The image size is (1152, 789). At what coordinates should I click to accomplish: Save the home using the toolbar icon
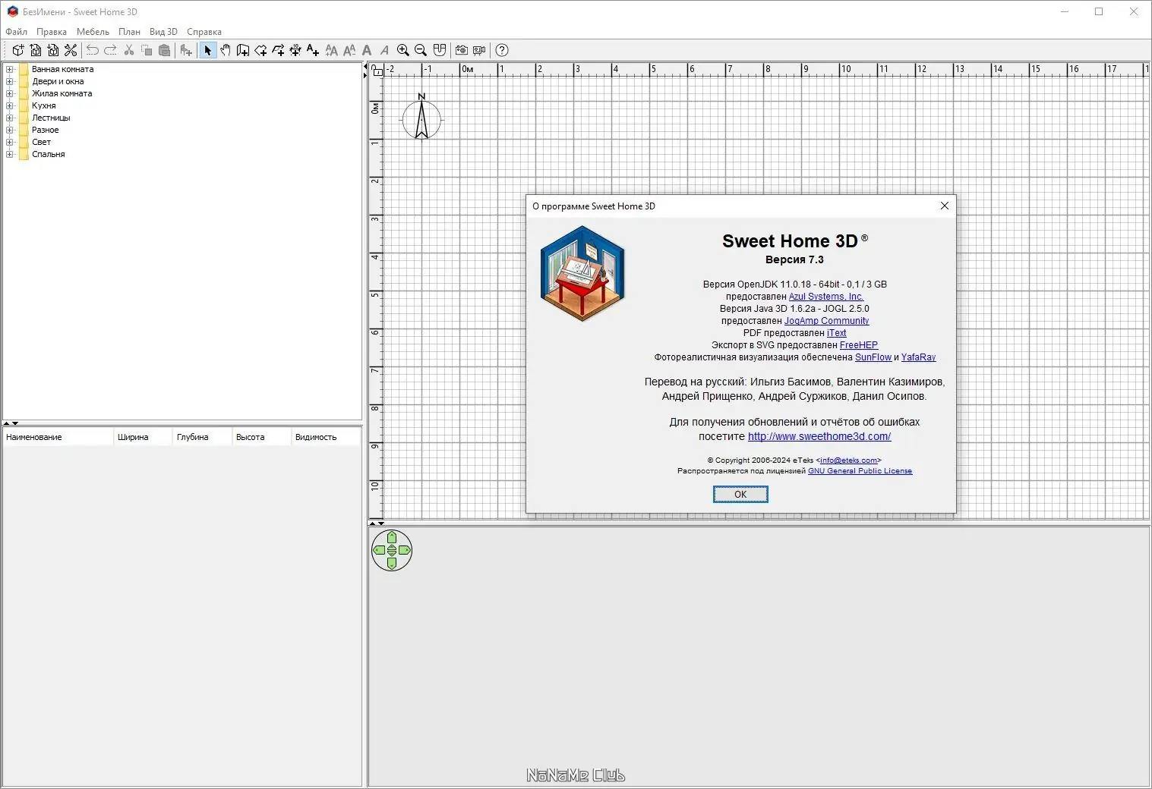pyautogui.click(x=53, y=50)
